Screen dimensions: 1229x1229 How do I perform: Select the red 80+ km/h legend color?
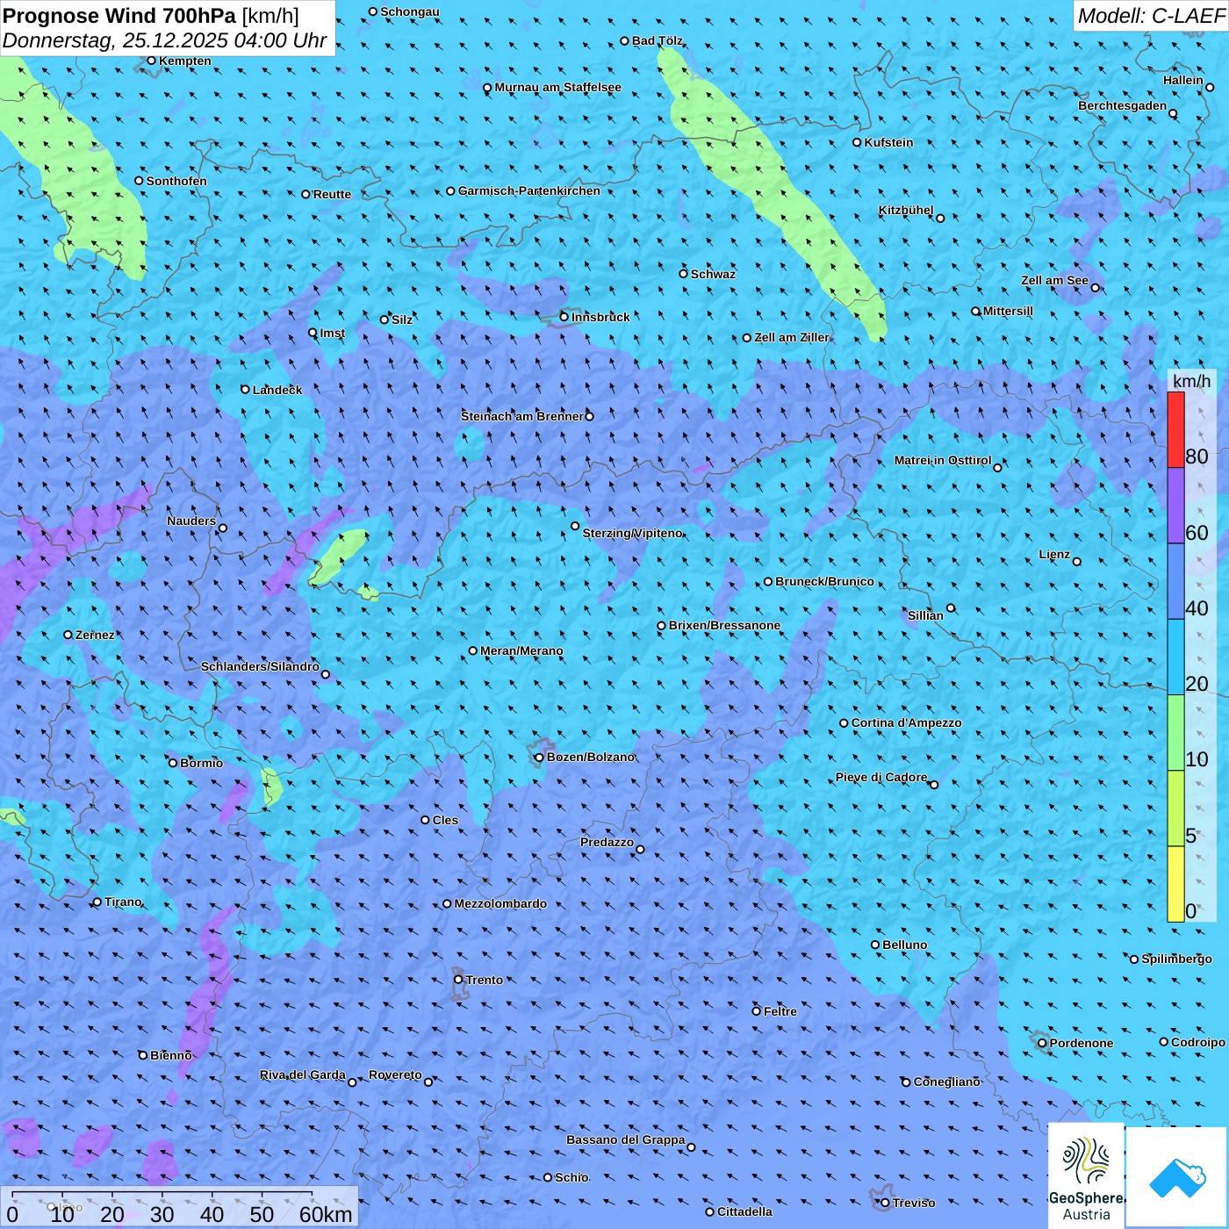(1175, 429)
